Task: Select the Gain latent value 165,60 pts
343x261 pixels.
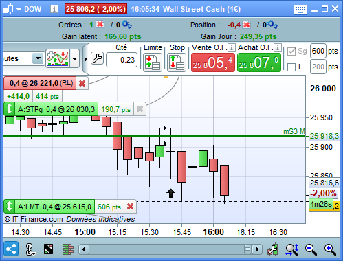Action: pyautogui.click(x=123, y=36)
